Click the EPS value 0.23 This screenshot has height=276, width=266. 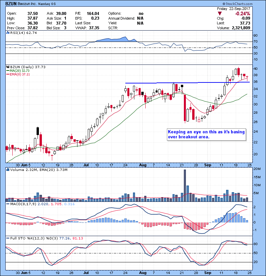click(x=95, y=18)
